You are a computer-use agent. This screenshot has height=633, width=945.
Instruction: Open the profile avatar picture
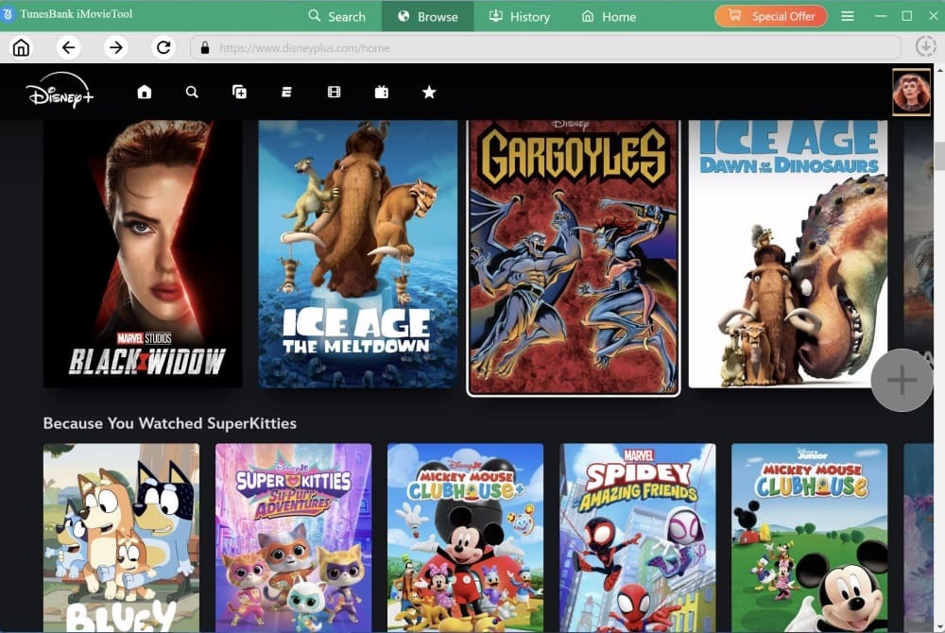tap(911, 92)
